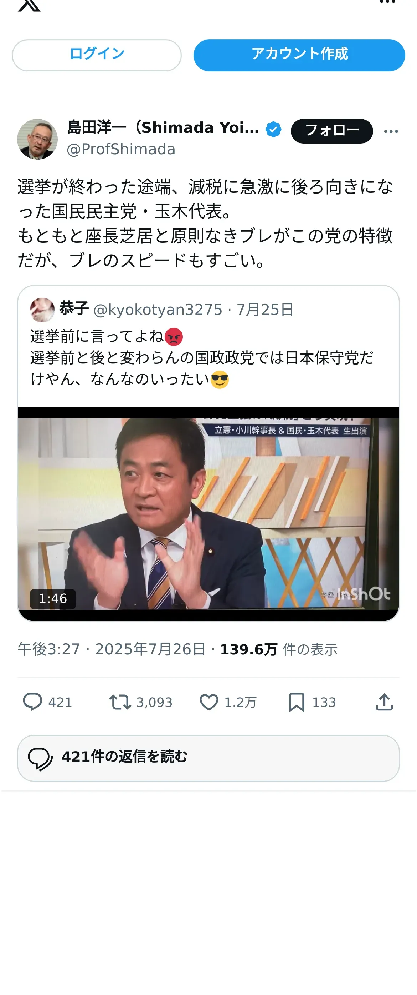Viewport: 417px width, 995px height.
Task: Open Shimada Yoichi's profile avatar
Action: 37,139
